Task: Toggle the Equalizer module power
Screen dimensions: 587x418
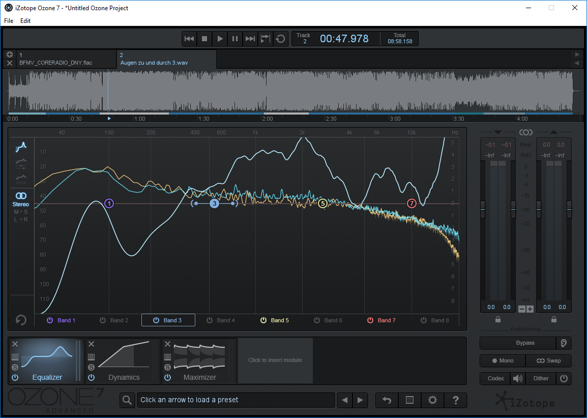Action: click(15, 378)
